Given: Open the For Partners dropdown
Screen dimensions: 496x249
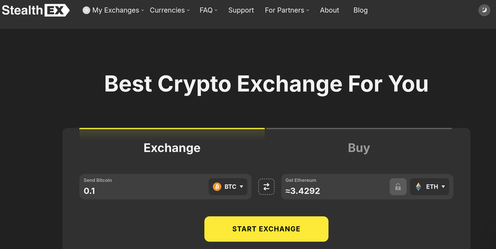Looking at the screenshot, I should pyautogui.click(x=286, y=11).
